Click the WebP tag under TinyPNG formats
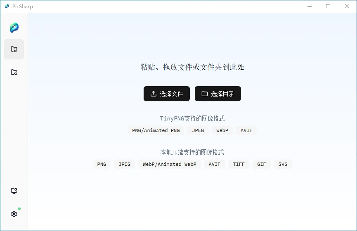This screenshot has width=357, height=231. [222, 130]
